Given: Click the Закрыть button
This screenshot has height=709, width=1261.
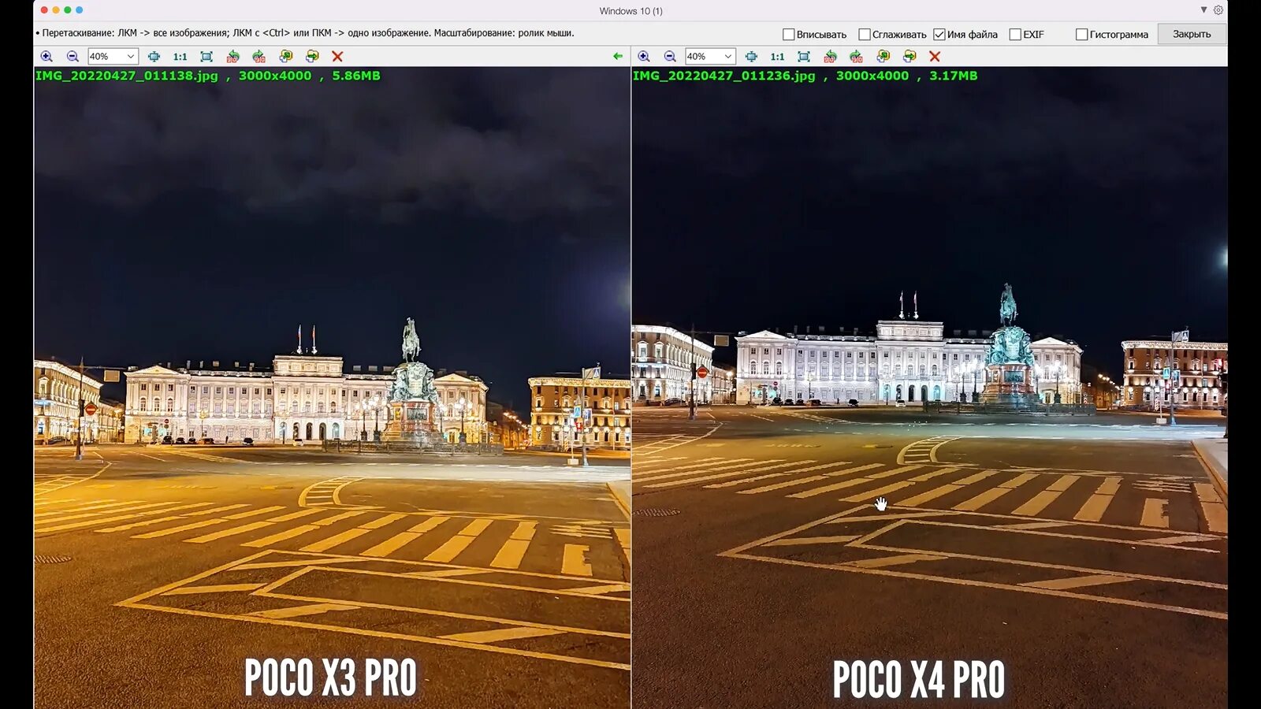Looking at the screenshot, I should (x=1192, y=34).
